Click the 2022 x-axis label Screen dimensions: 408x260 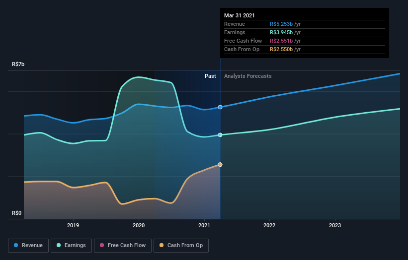(269, 225)
